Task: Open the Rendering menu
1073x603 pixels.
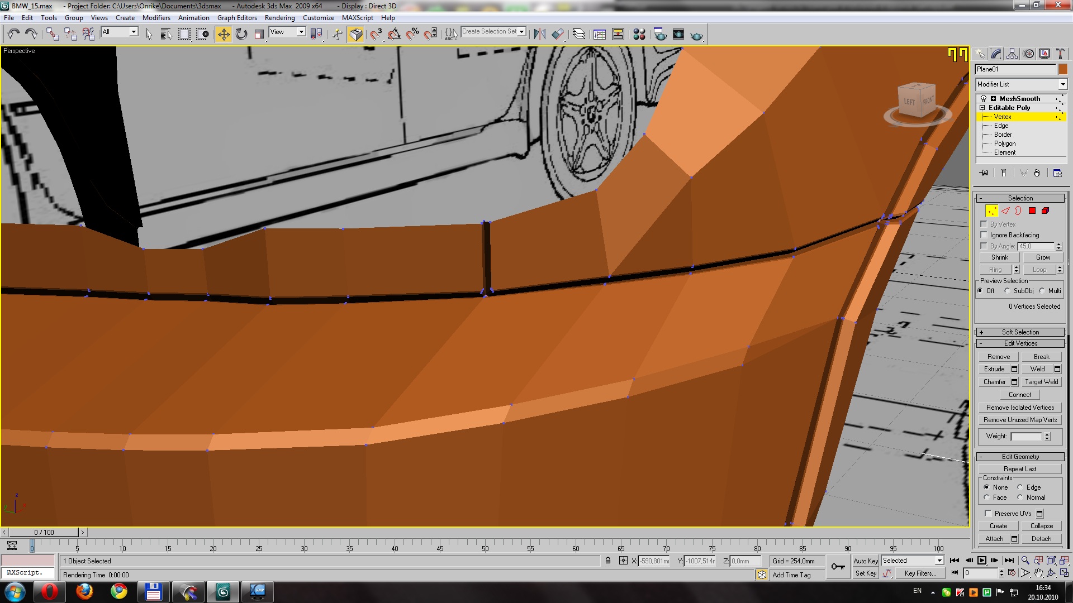Action: [279, 18]
